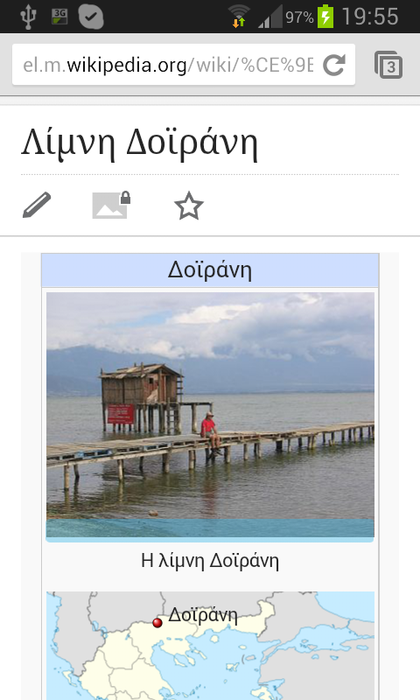Image resolution: width=420 pixels, height=700 pixels.
Task: Tap the 19:55 clock in status bar
Action: pos(370,17)
